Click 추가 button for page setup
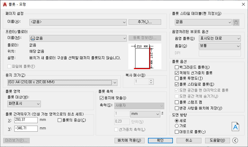This screenshot has width=248, height=147. [145, 22]
